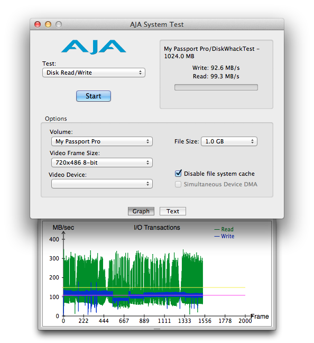
Task: Click the AJA System Test window title
Action: tap(157, 24)
